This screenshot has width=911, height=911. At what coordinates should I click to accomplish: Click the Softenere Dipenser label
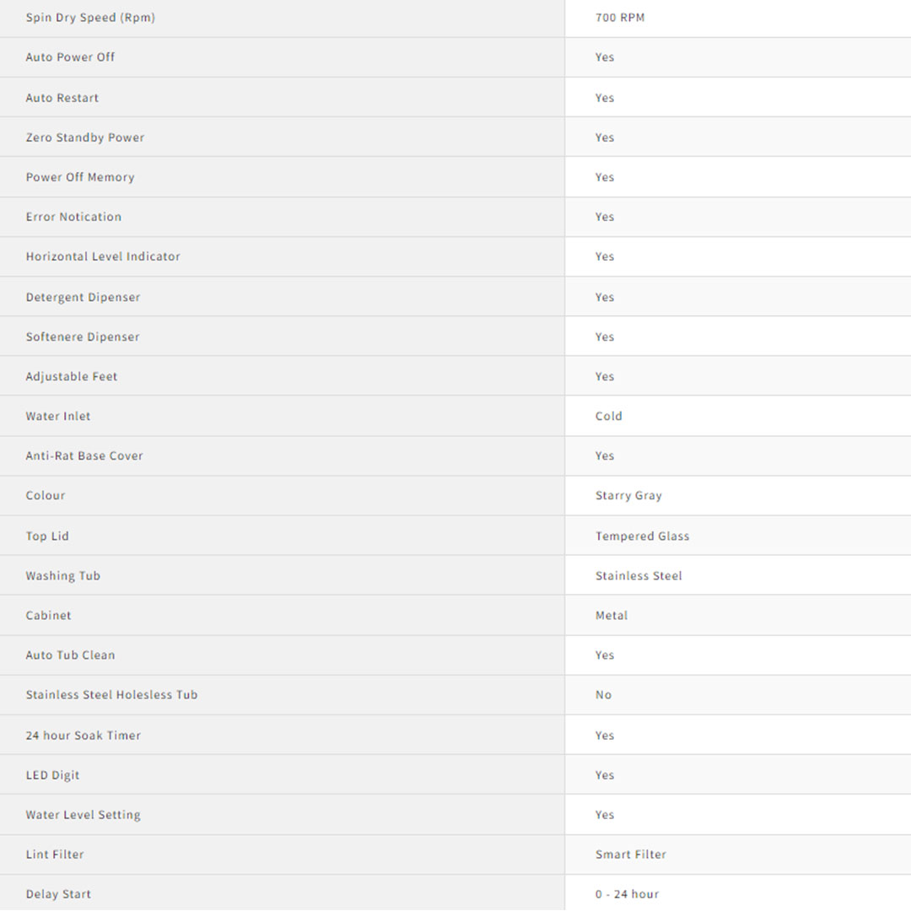[x=83, y=337]
